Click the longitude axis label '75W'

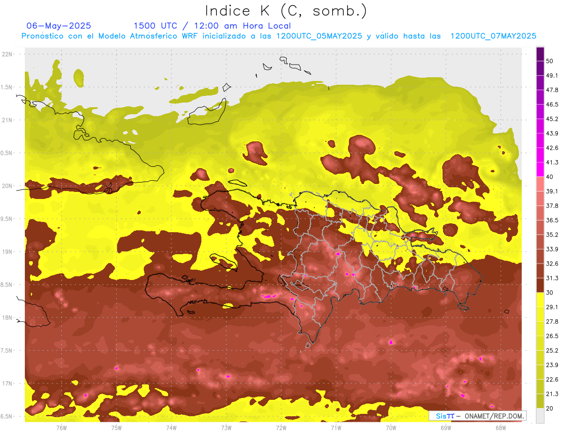[116, 427]
